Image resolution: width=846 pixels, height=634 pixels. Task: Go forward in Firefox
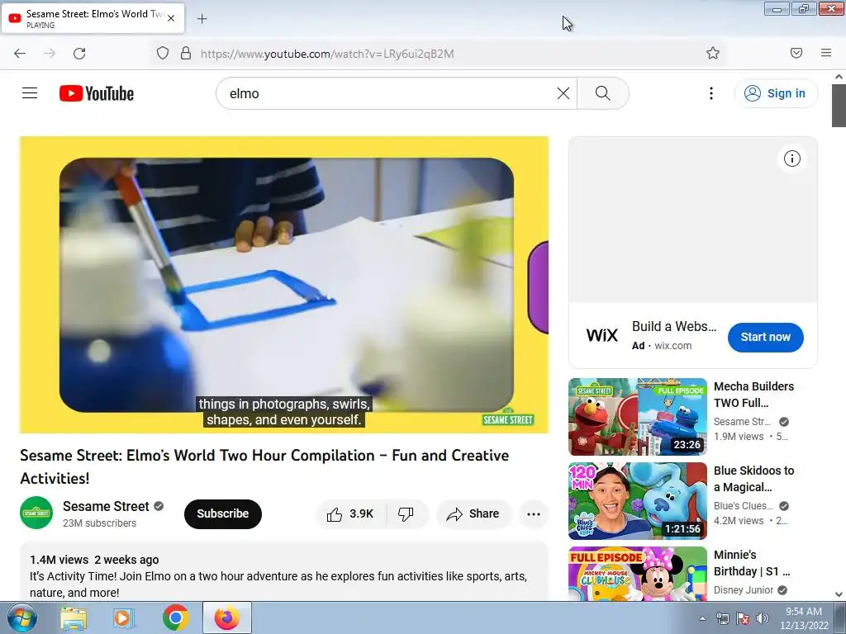[50, 54]
